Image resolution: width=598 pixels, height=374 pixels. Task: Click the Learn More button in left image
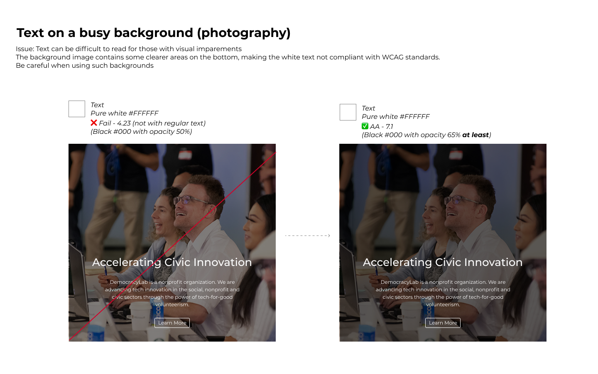click(172, 323)
